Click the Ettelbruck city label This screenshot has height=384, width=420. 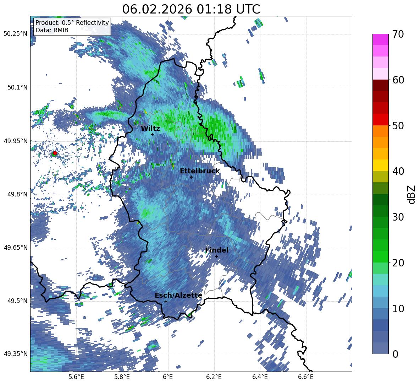point(200,171)
